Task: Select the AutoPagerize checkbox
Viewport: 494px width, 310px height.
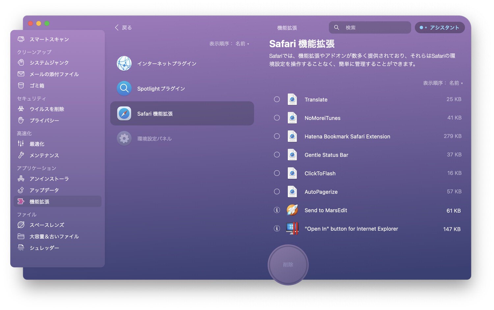Action: pos(277,191)
